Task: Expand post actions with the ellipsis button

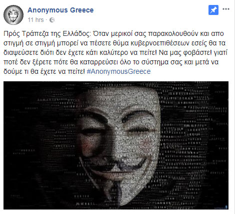Action: pyautogui.click(x=226, y=9)
